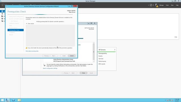
Task: Open the Help menu
Action: pos(177,5)
